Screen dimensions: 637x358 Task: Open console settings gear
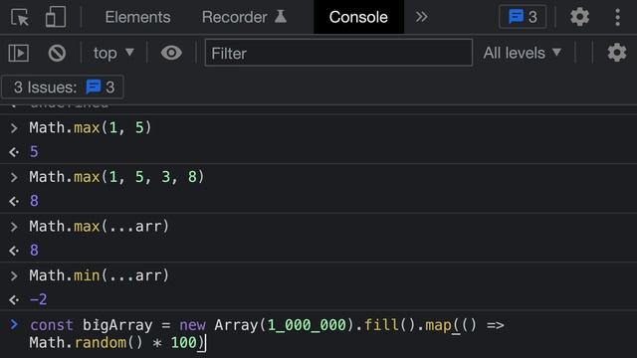point(617,53)
